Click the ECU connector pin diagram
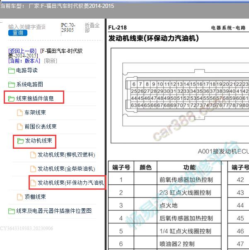Viewport: 249px width, 250px height. [x=186, y=95]
